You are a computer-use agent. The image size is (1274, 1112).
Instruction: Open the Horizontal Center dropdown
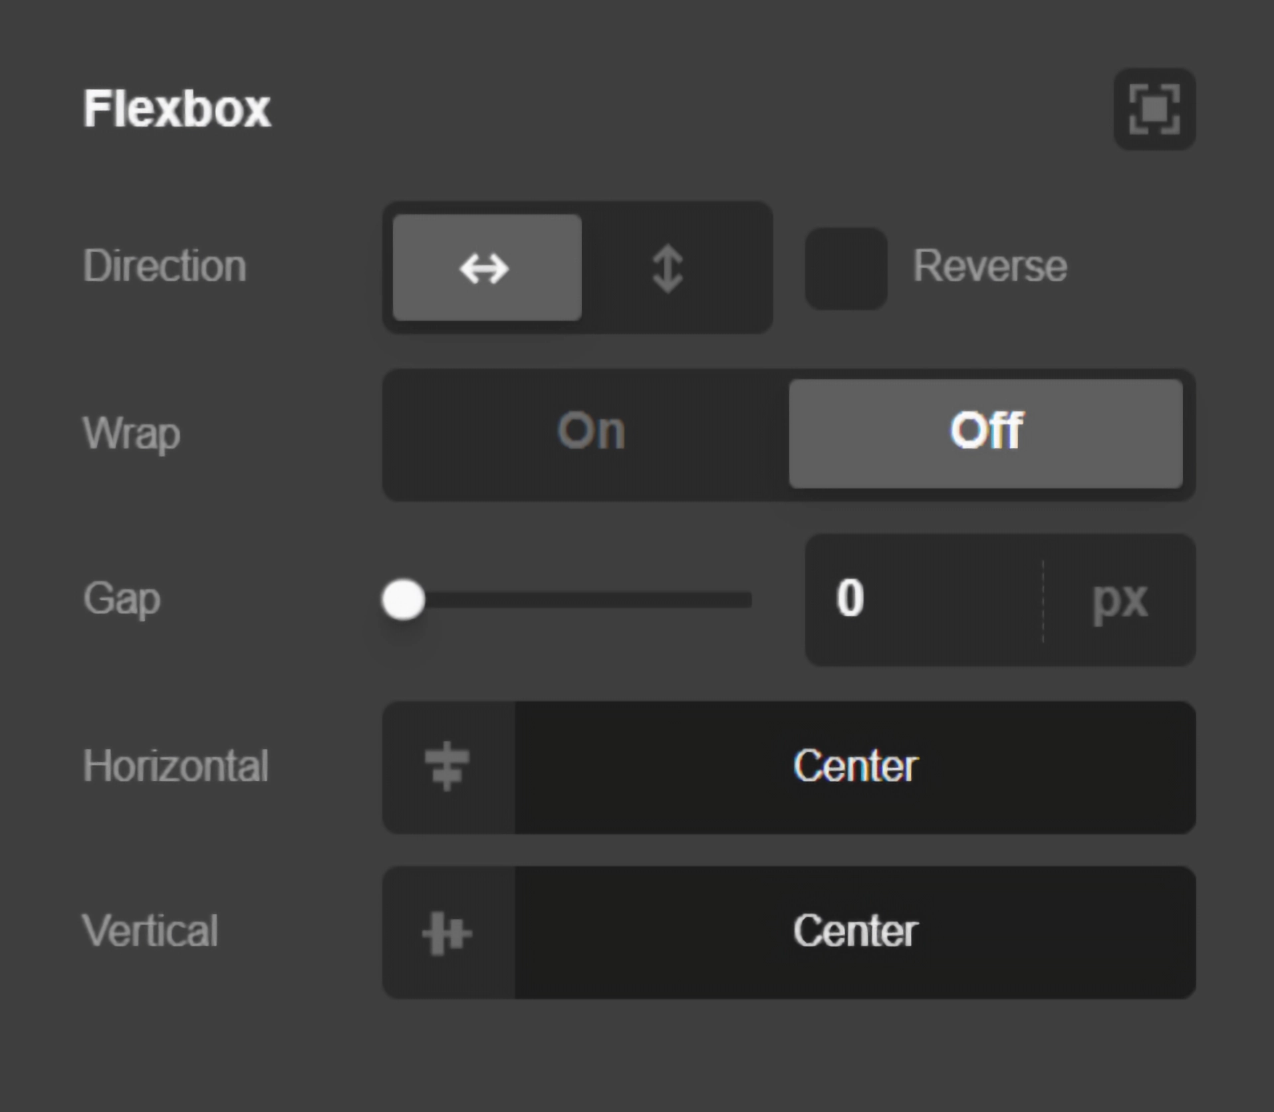[855, 767]
